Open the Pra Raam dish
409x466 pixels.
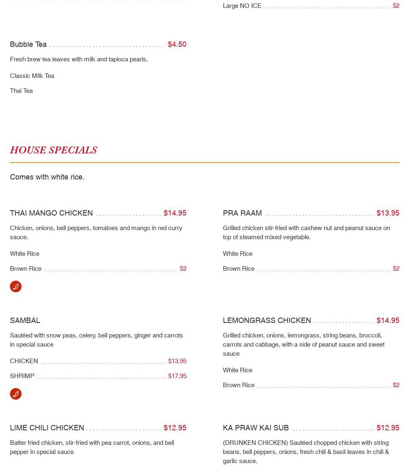(242, 213)
